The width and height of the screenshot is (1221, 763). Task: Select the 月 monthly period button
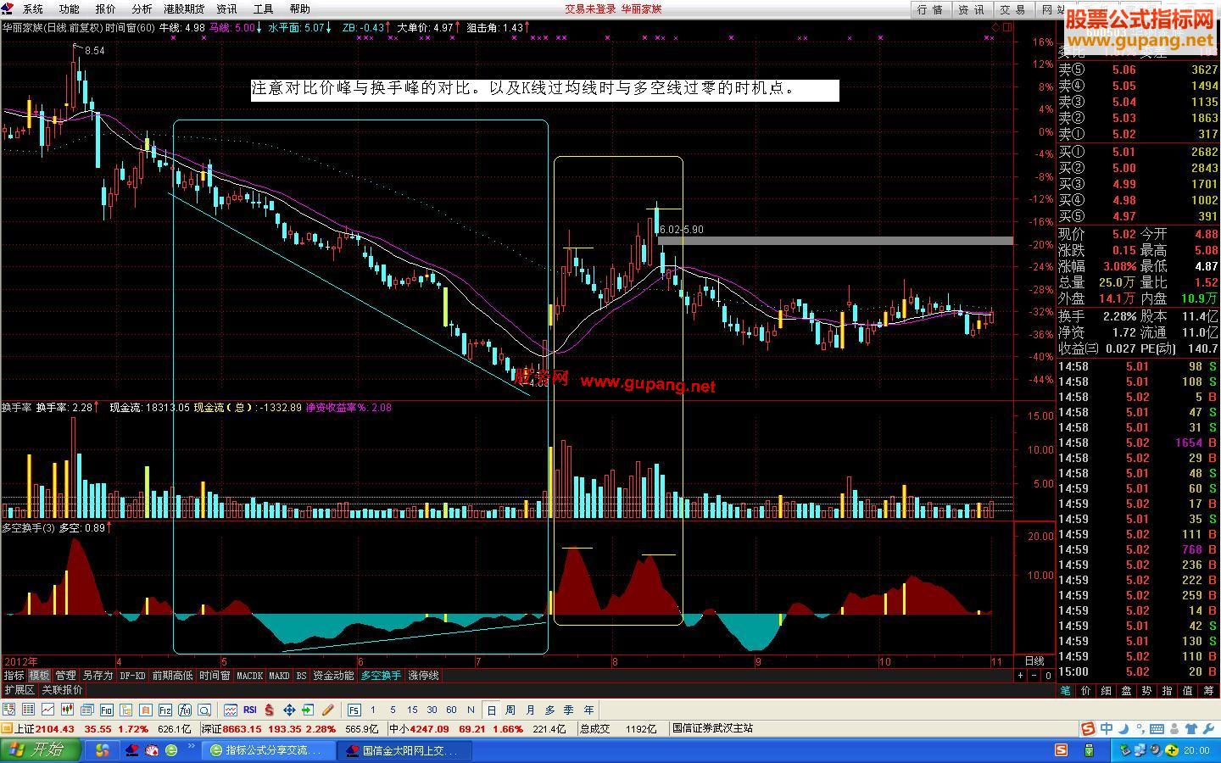(531, 710)
